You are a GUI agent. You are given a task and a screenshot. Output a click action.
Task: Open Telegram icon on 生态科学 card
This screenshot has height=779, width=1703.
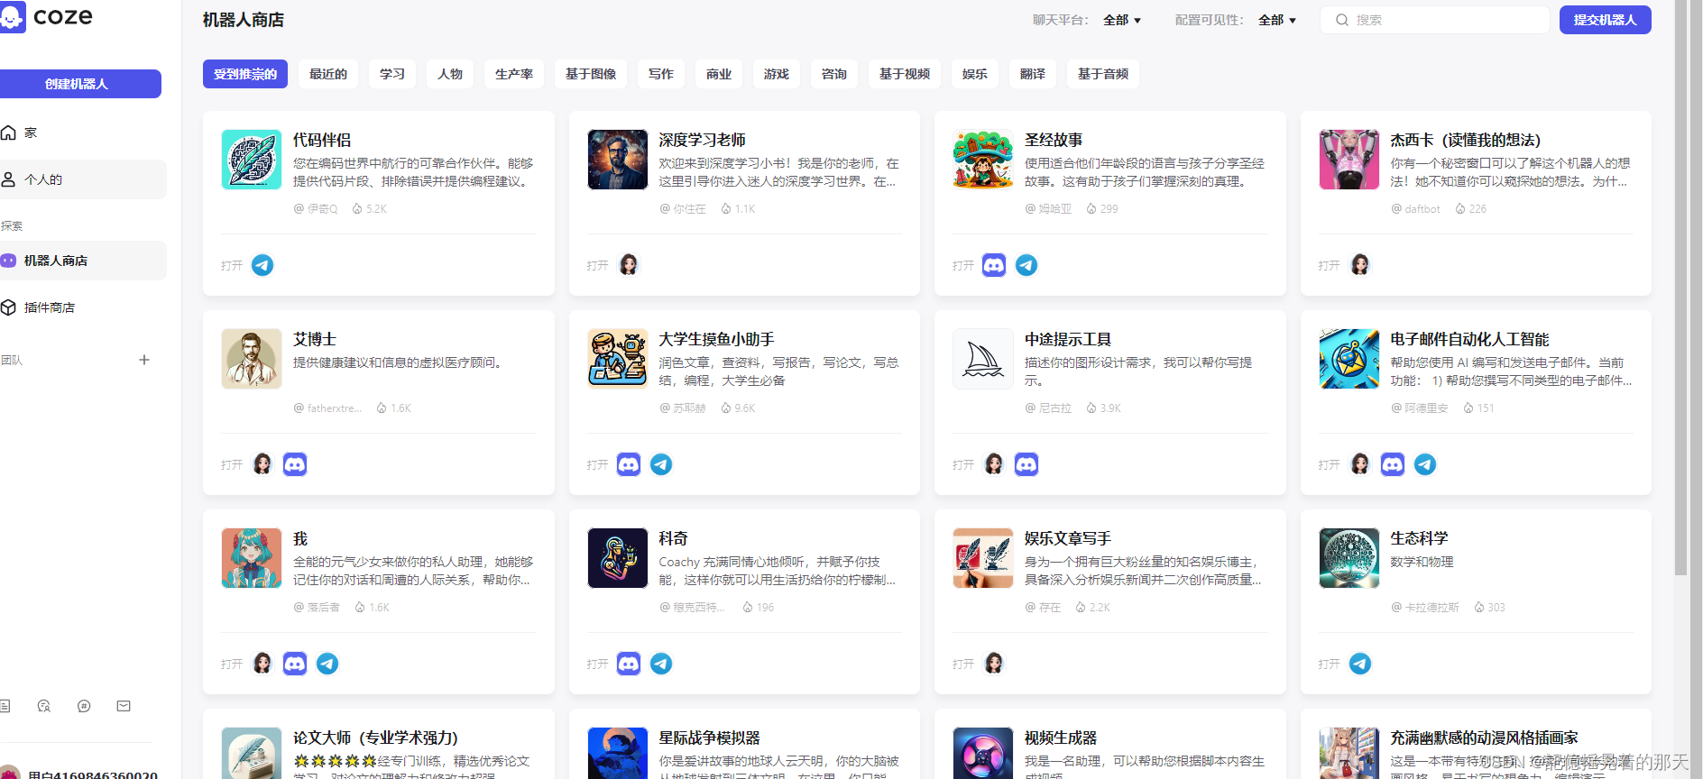pyautogui.click(x=1360, y=664)
